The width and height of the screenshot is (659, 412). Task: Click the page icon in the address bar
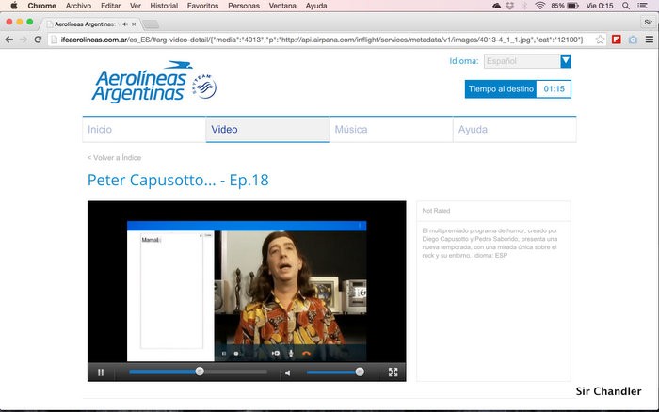coord(54,40)
